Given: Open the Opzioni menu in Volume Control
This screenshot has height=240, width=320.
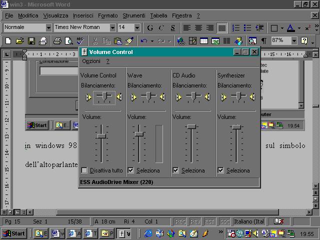Looking at the screenshot, I should click(x=91, y=61).
